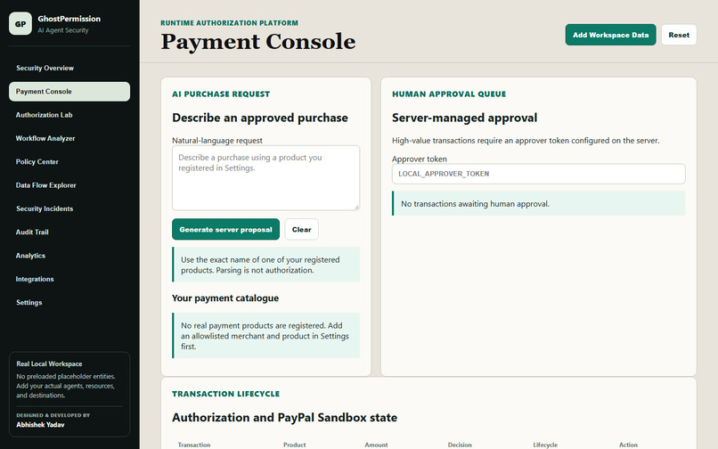The width and height of the screenshot is (718, 449).
Task: Open Security Overview page
Action: 69,68
